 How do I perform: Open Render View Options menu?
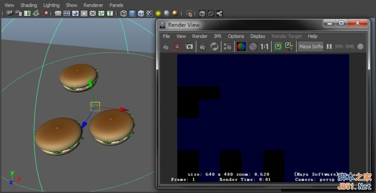[x=236, y=37]
